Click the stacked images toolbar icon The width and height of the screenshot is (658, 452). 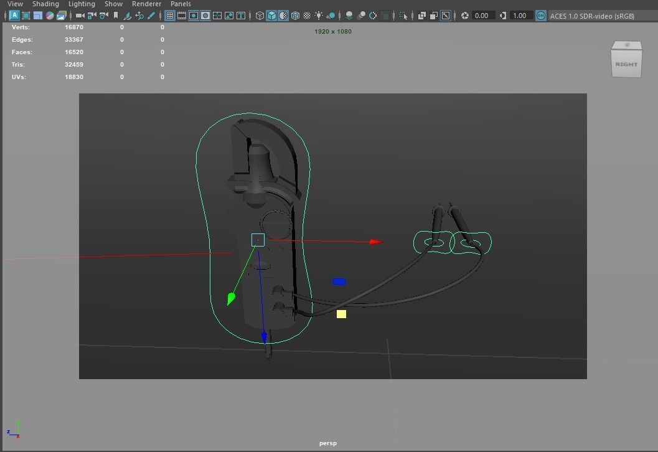[x=61, y=16]
